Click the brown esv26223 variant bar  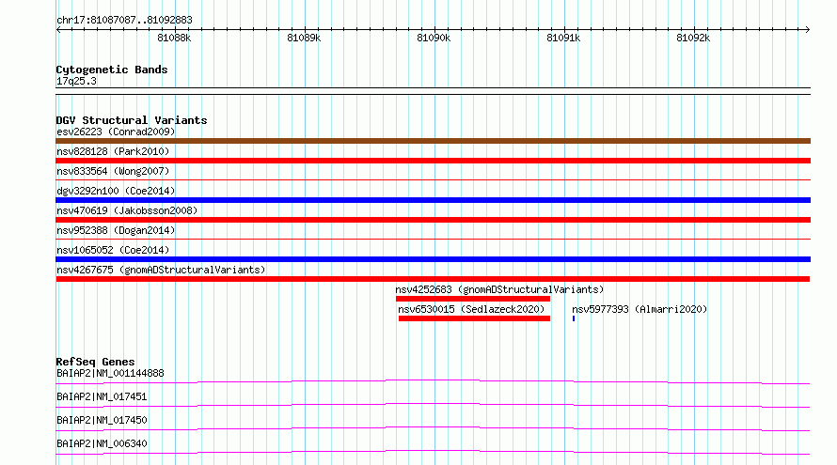[x=433, y=141]
